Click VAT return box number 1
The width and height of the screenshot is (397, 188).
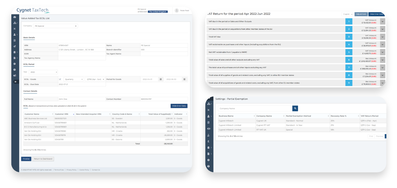tap(349, 22)
